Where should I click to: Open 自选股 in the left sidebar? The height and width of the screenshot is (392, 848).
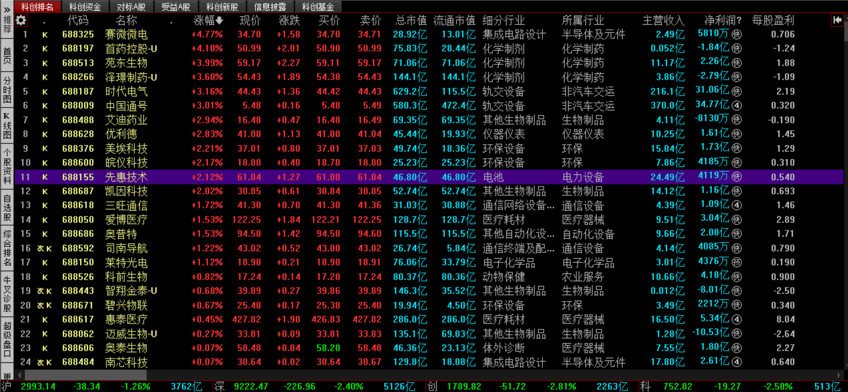click(7, 207)
